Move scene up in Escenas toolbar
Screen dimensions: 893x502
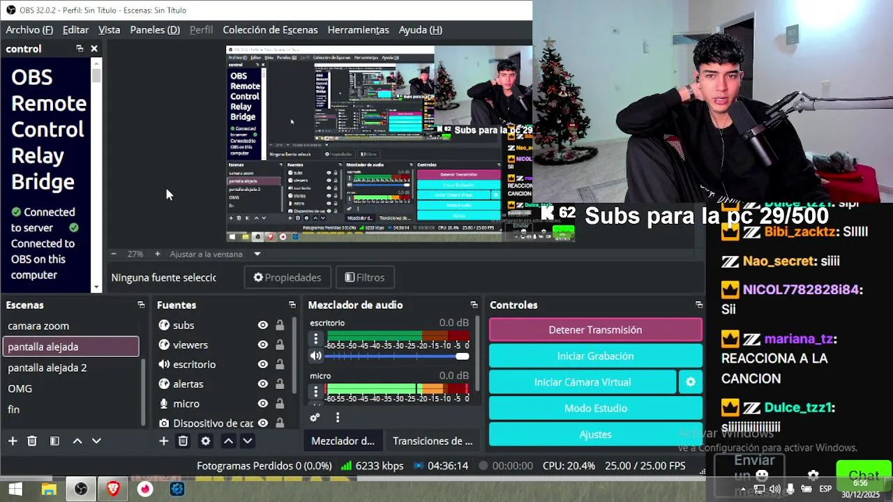point(77,441)
